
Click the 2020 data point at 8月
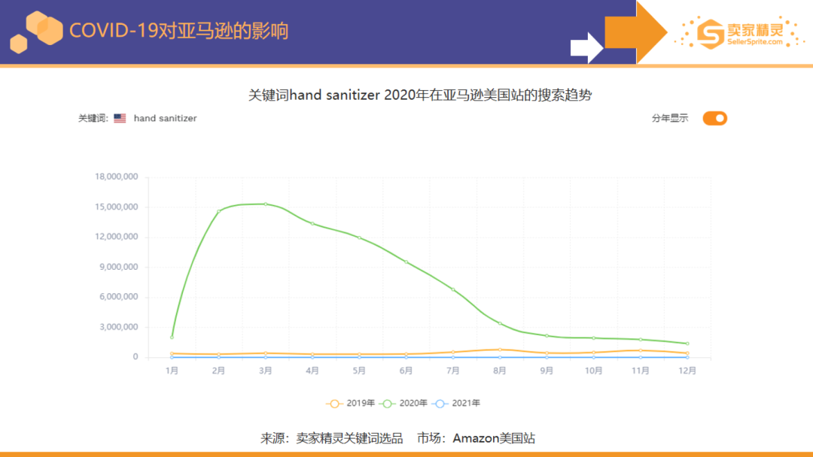[500, 323]
